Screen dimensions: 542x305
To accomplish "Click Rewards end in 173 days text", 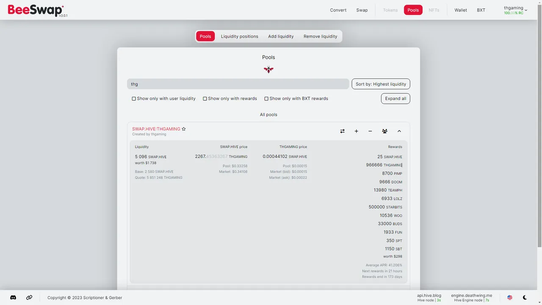I will [x=382, y=277].
